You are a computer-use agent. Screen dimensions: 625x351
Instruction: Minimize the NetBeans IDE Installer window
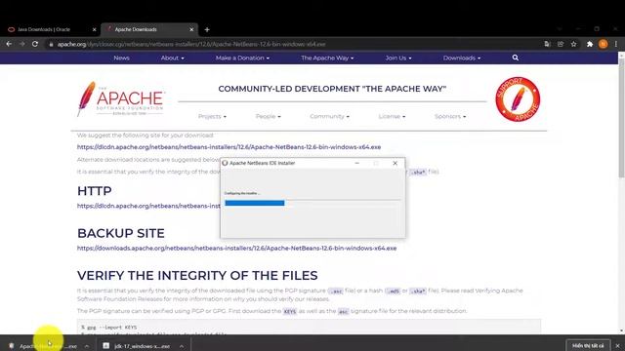(x=356, y=163)
